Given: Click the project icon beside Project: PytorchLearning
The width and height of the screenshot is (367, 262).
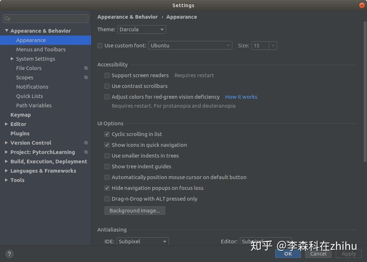Looking at the screenshot, I should 86,152.
